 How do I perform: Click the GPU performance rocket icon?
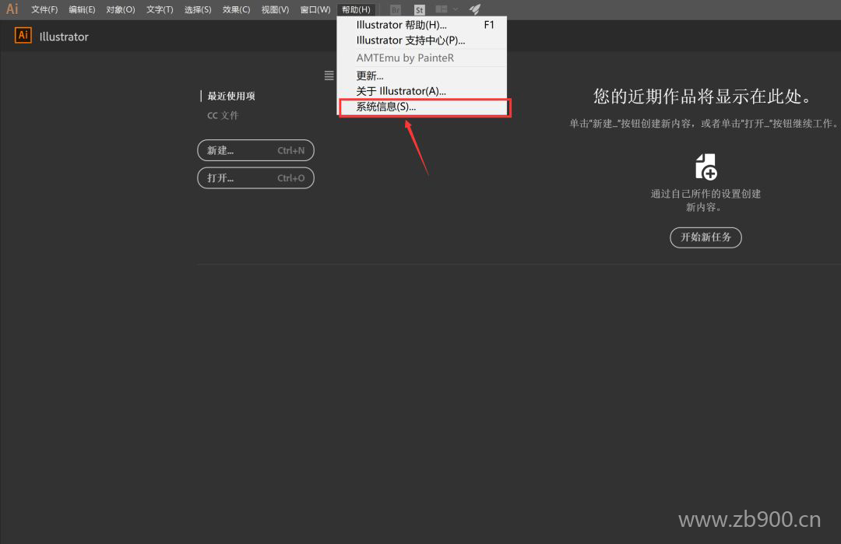pos(475,9)
